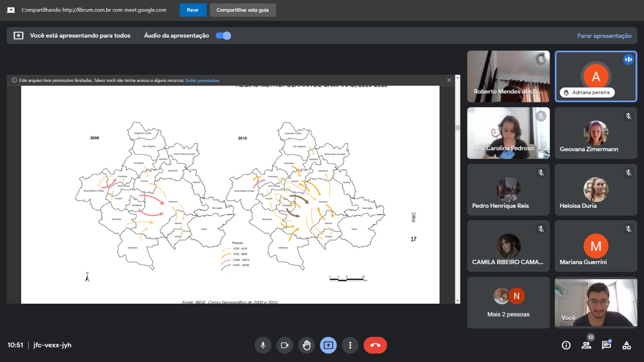This screenshot has width=644, height=362.
Task: Select Heloísa Duria participant tile
Action: (596, 190)
